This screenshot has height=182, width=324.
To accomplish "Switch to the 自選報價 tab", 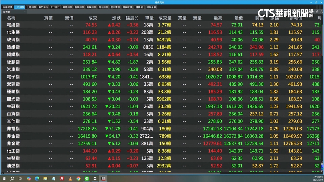I will click(7, 7).
